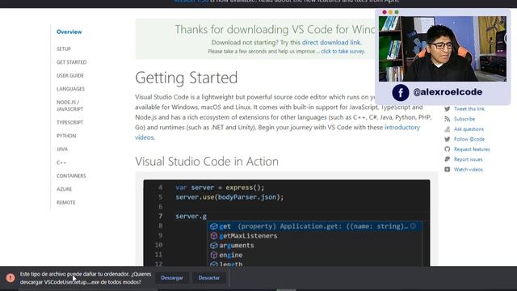Click the 'get' autocomplete suggestion
This screenshot has height=291, width=517.
click(x=315, y=226)
